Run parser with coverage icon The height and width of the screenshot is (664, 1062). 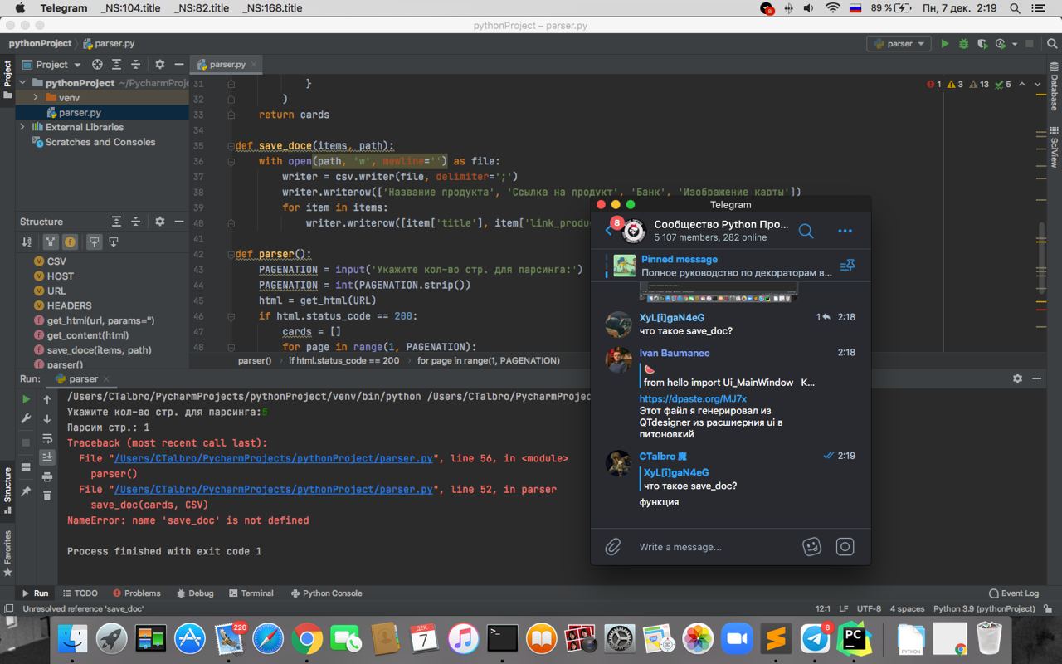pyautogui.click(x=982, y=44)
